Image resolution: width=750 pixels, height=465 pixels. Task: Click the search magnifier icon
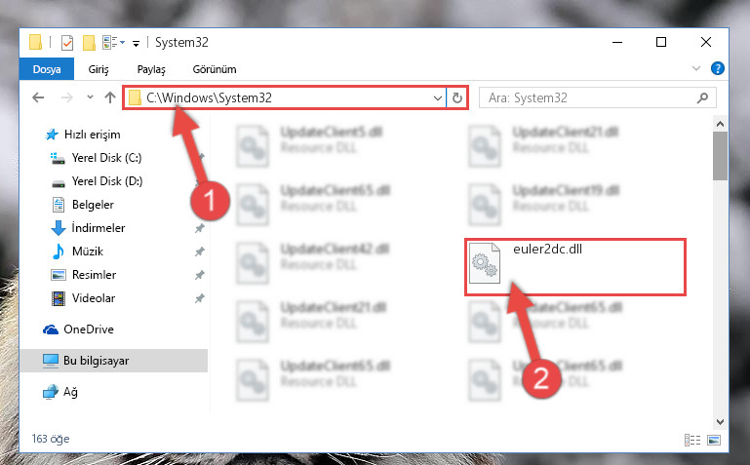pos(702,97)
